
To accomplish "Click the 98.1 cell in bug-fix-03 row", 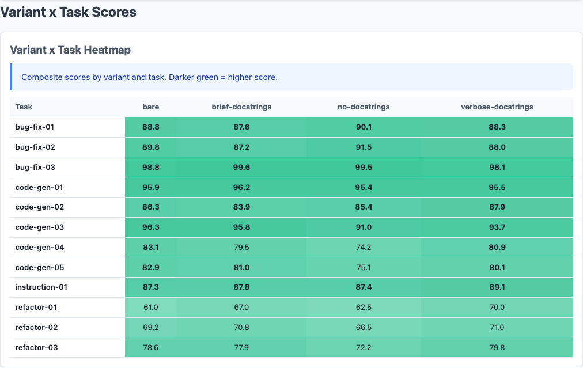I will coord(497,167).
